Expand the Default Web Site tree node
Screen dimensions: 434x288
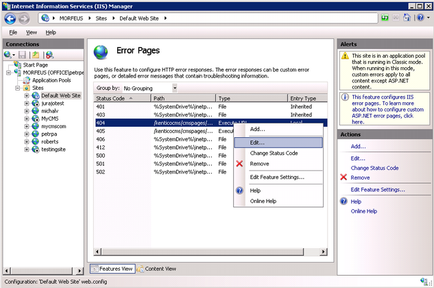(27, 96)
